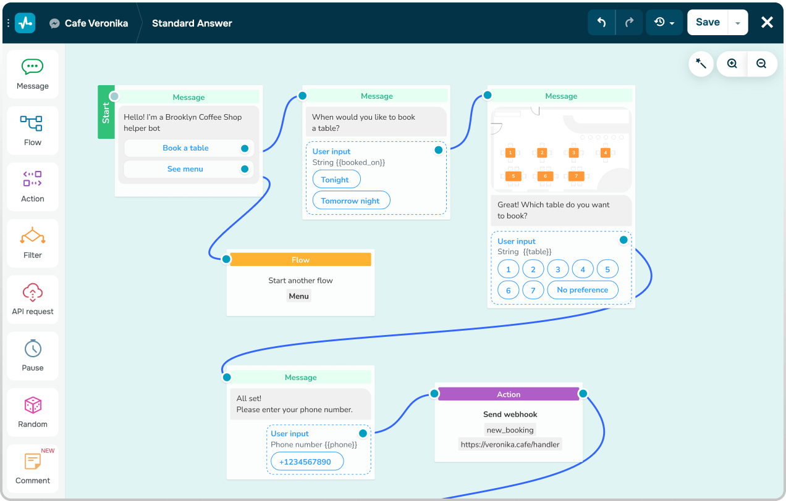
Task: Click the cafe floor plan image
Action: [x=561, y=149]
